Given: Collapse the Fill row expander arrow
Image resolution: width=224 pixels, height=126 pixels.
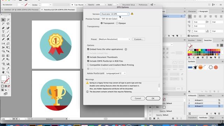Looking at the screenshot, I should coord(154,107).
